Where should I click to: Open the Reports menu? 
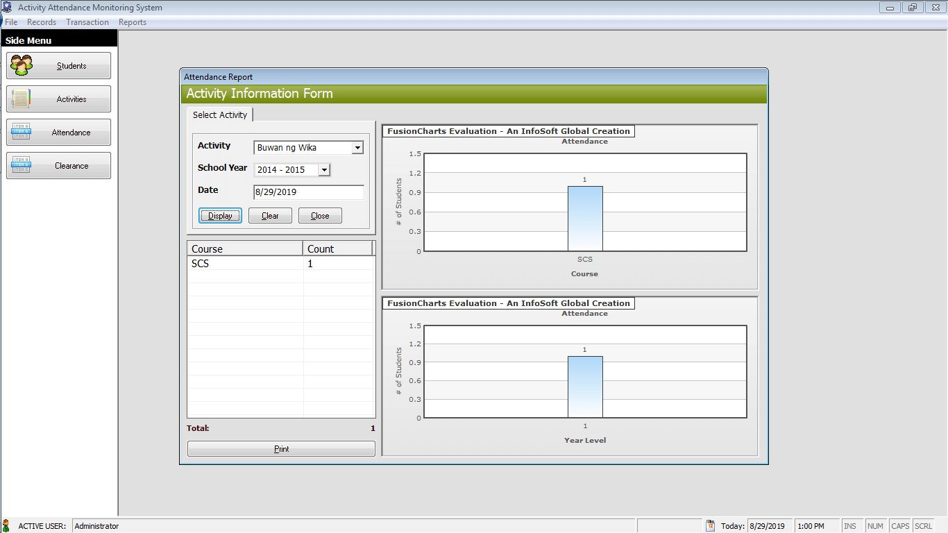133,22
